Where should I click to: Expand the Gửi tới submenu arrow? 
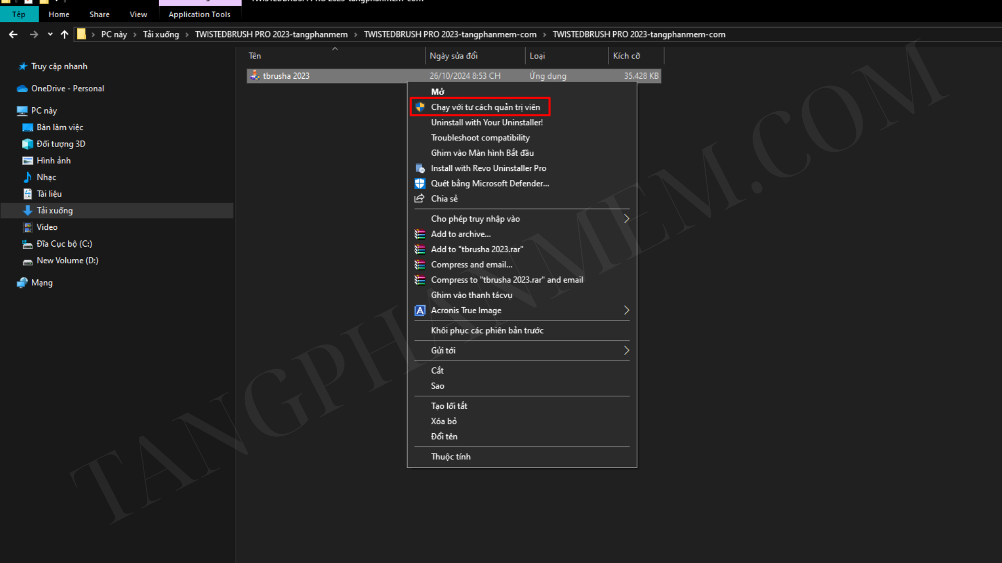[x=626, y=351]
